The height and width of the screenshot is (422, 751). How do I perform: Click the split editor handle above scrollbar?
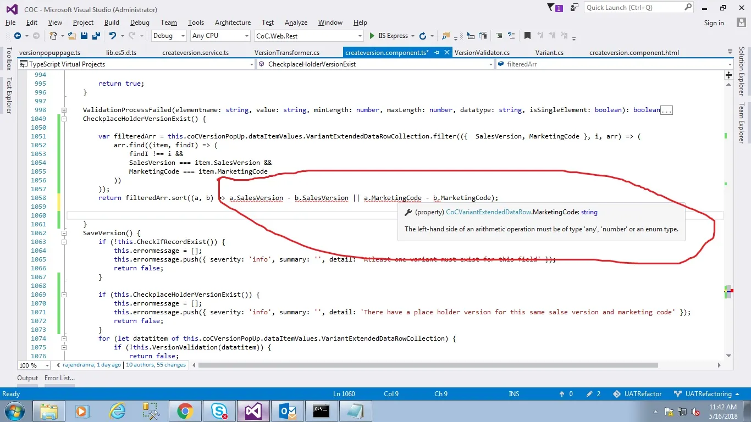pyautogui.click(x=729, y=75)
